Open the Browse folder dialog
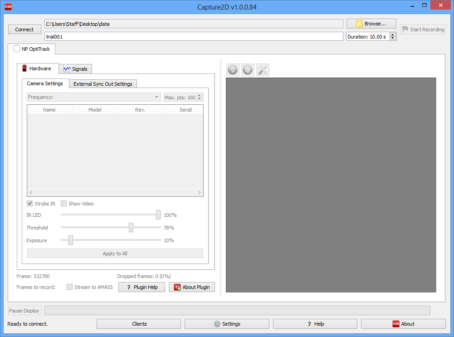 371,24
